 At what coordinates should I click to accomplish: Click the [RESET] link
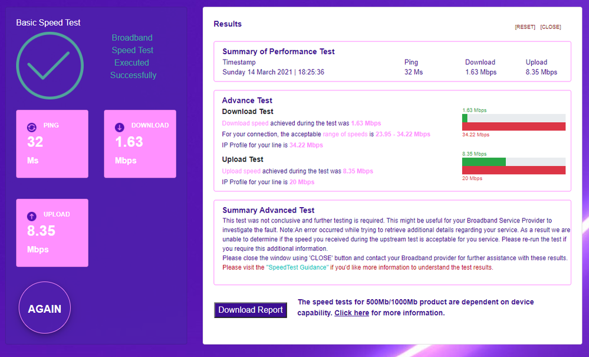click(x=525, y=27)
